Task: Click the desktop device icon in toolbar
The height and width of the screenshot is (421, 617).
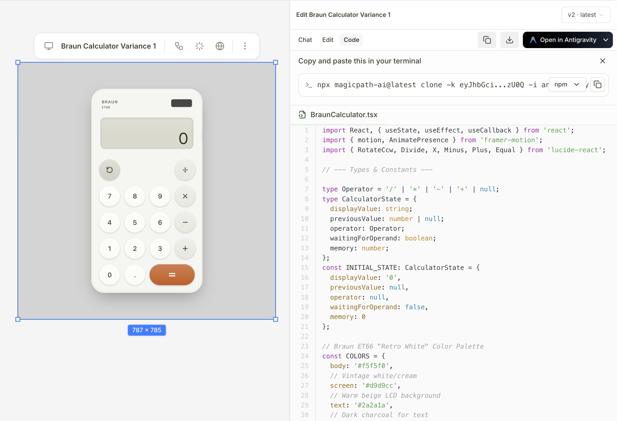Action: (x=49, y=46)
